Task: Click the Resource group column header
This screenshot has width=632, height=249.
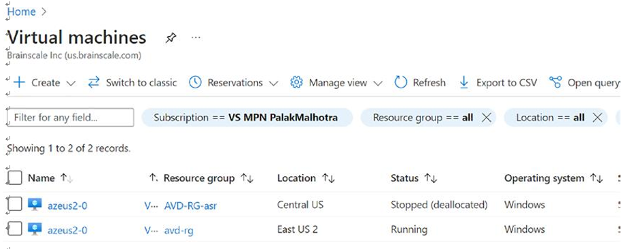Action: pyautogui.click(x=199, y=178)
